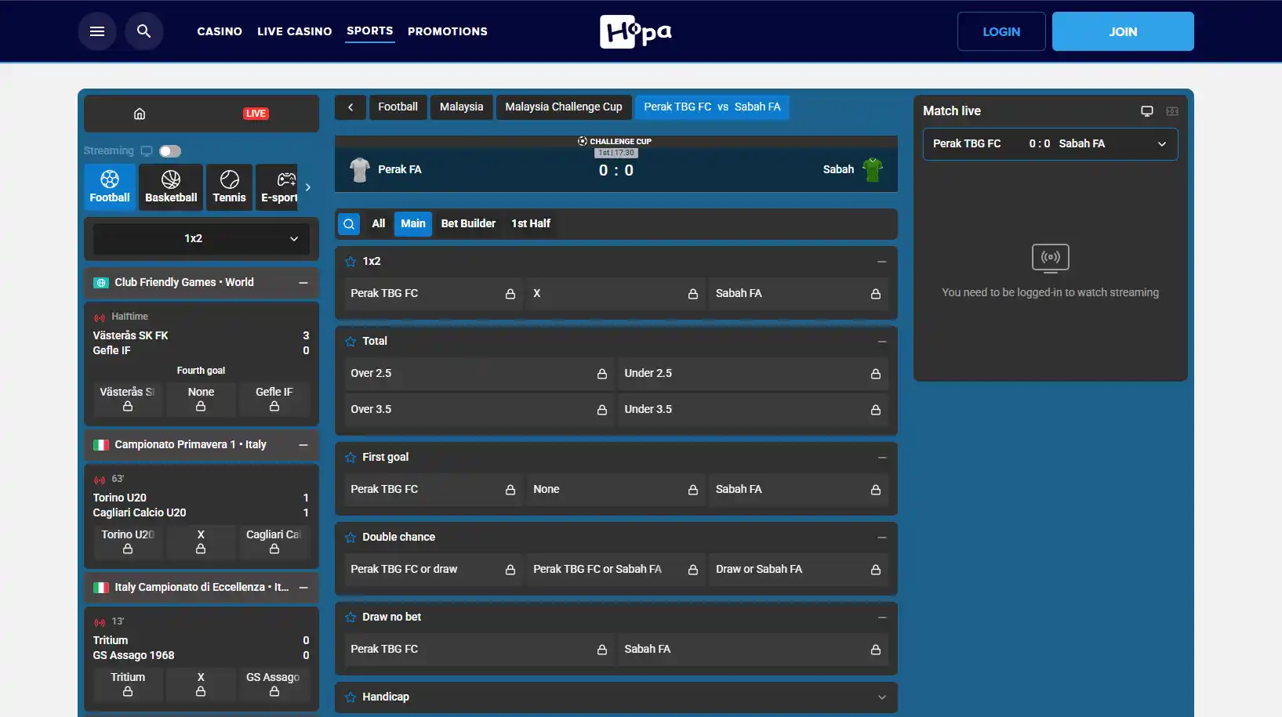Collapse the 1x2 market panel
1282x717 pixels.
(882, 262)
